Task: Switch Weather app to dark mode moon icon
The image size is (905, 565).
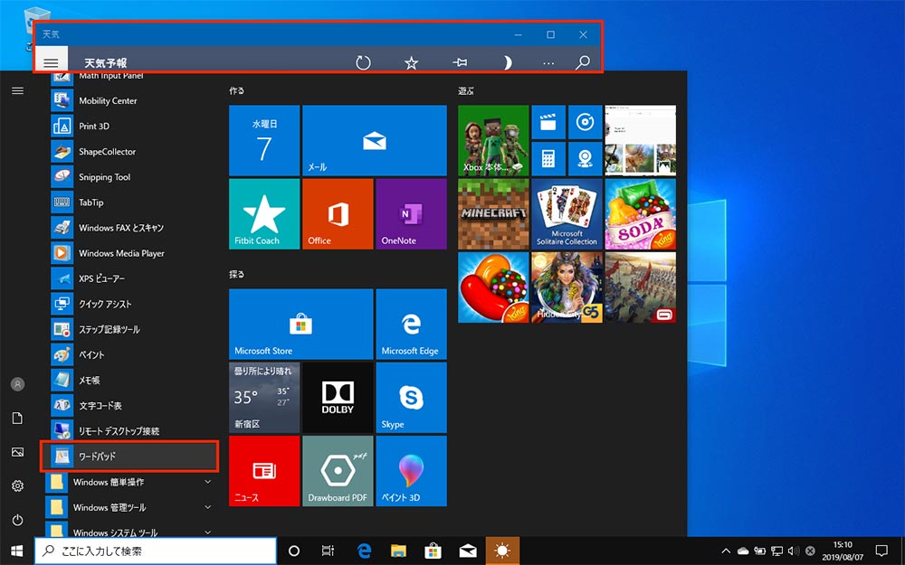Action: tap(507, 62)
